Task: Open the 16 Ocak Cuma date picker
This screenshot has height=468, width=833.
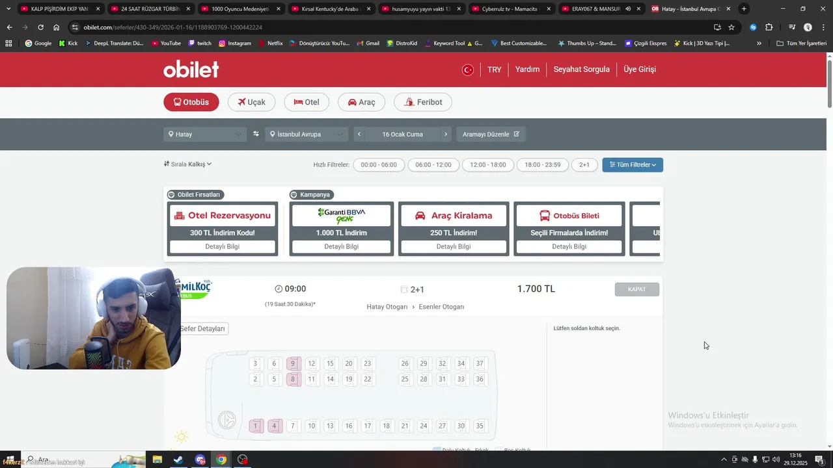Action: [402, 134]
